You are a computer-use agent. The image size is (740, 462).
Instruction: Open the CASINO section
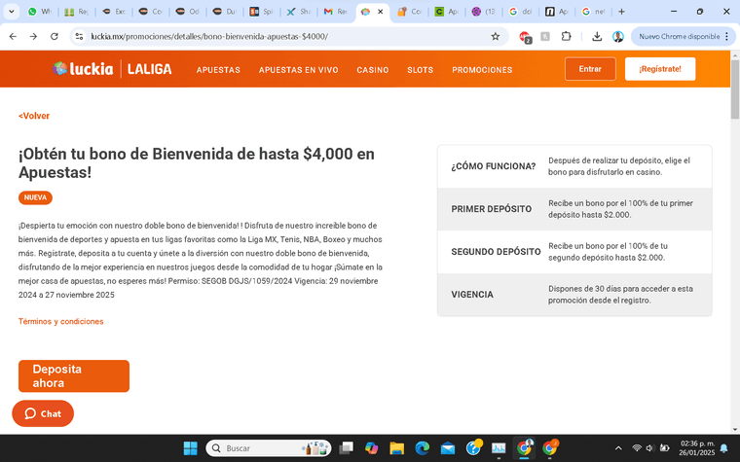pyautogui.click(x=373, y=70)
